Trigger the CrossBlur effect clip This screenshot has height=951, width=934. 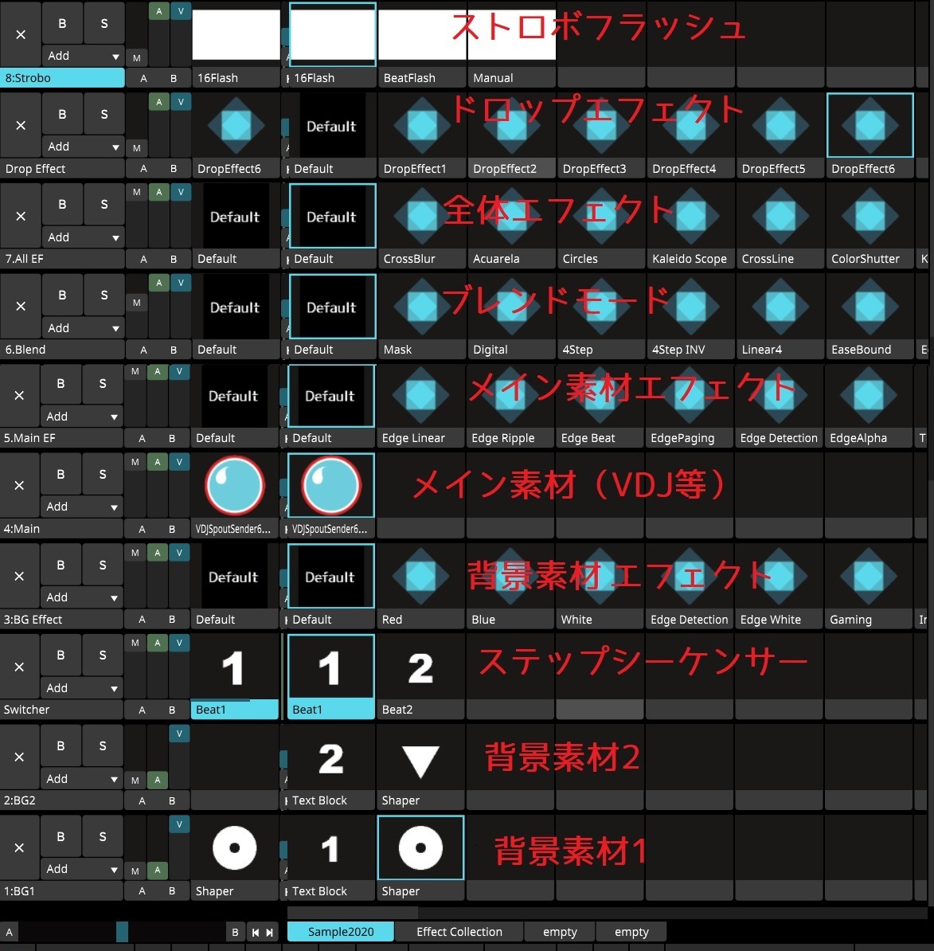420,216
